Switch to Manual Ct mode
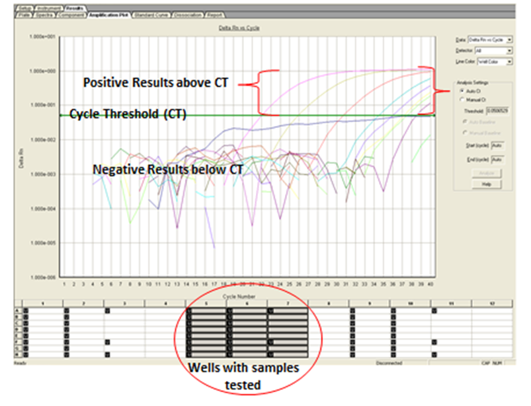Viewport: 531px width, 406px height. pos(462,99)
